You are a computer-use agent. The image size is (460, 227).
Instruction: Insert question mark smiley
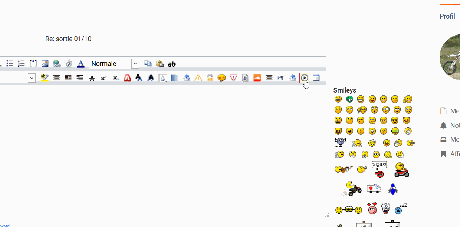point(384,131)
